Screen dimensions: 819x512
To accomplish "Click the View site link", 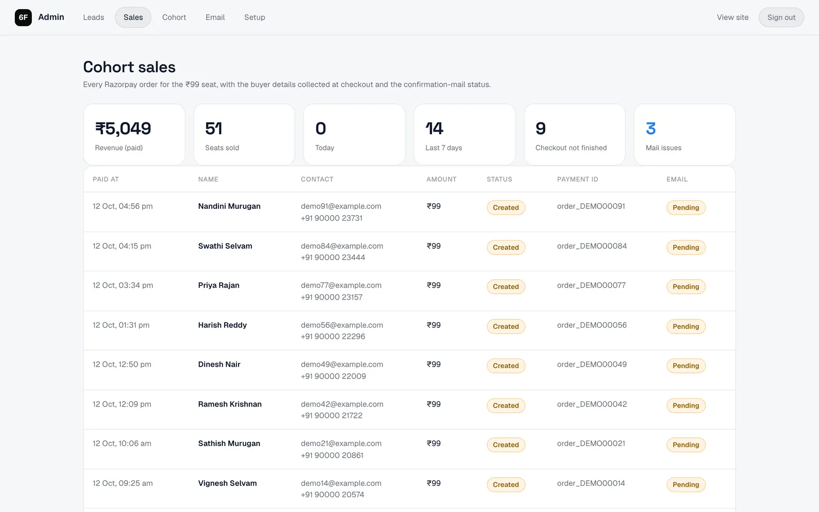I will point(732,17).
